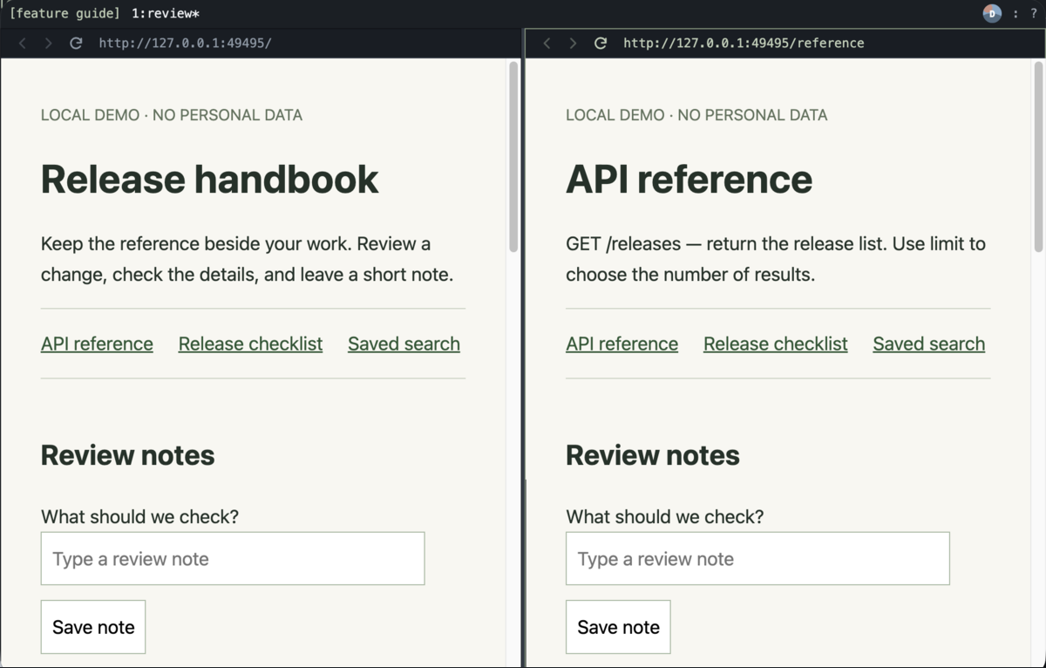1046x668 pixels.
Task: Click LOCAL DEMO label in right pane
Action: tap(696, 115)
